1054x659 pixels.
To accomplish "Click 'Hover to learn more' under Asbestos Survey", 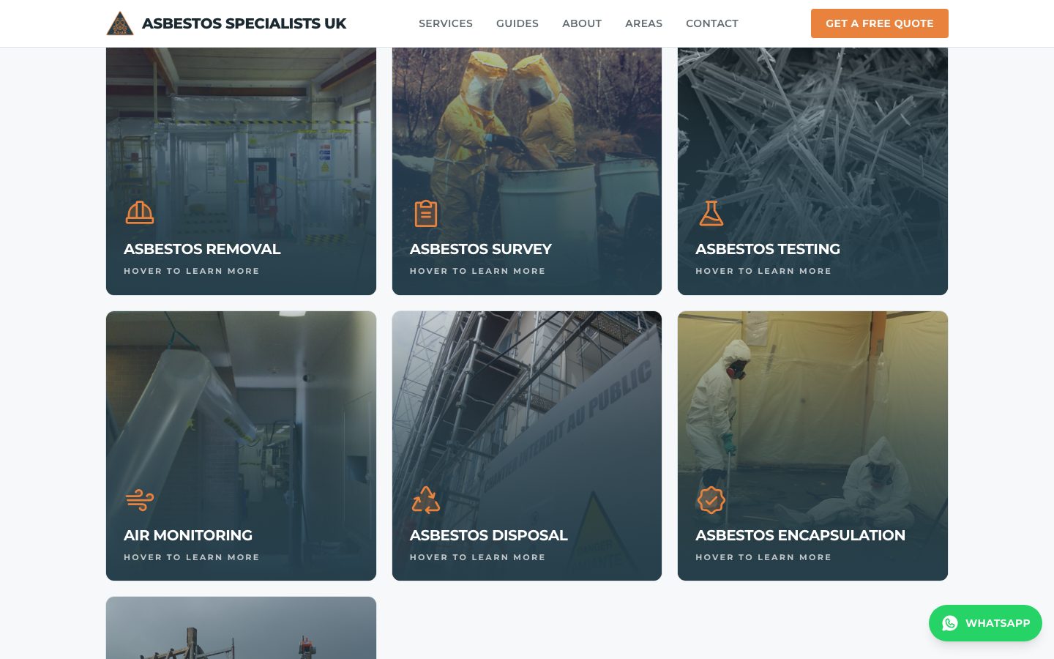I will click(x=478, y=271).
